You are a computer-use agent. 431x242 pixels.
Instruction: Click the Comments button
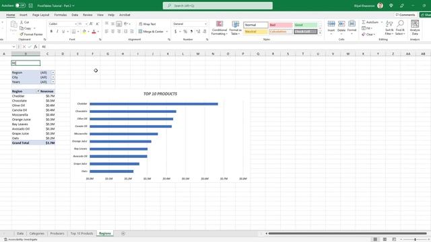pos(405,15)
